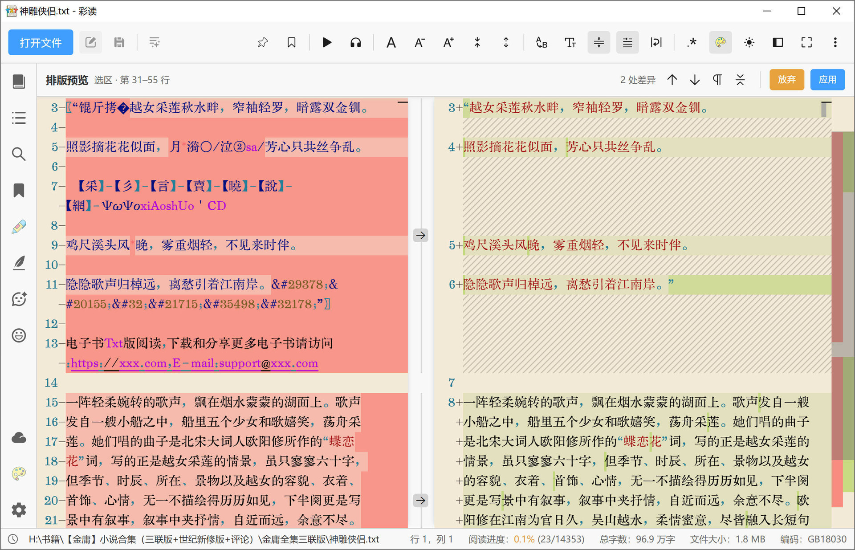Click the 放弃 button
The width and height of the screenshot is (855, 550).
[787, 80]
